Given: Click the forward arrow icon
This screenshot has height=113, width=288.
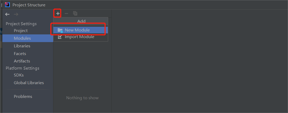Looking at the screenshot, I should (16, 14).
